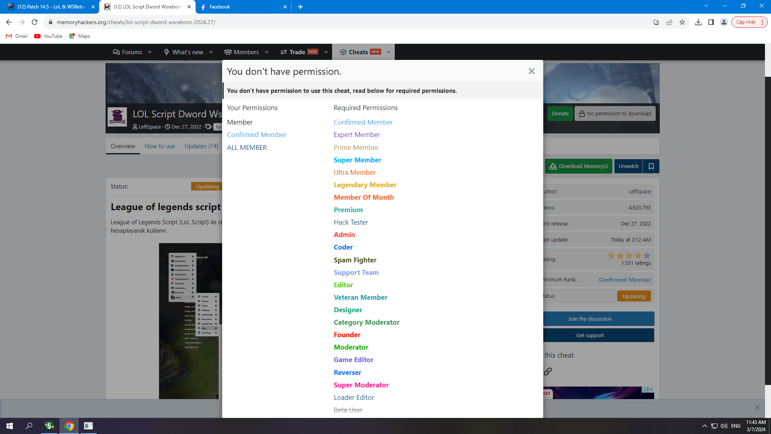Expand the Trade dropdown arrow
Image resolution: width=771 pixels, height=434 pixels.
[326, 52]
